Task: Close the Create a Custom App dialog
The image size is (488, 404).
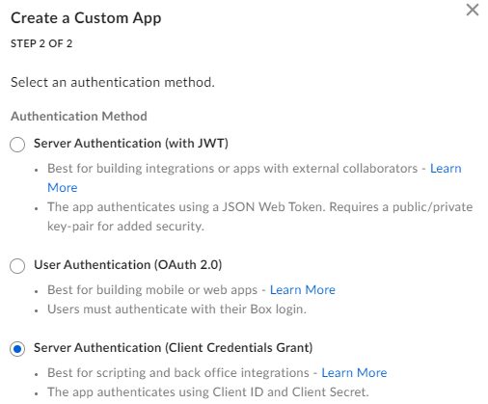Action: pos(473,10)
